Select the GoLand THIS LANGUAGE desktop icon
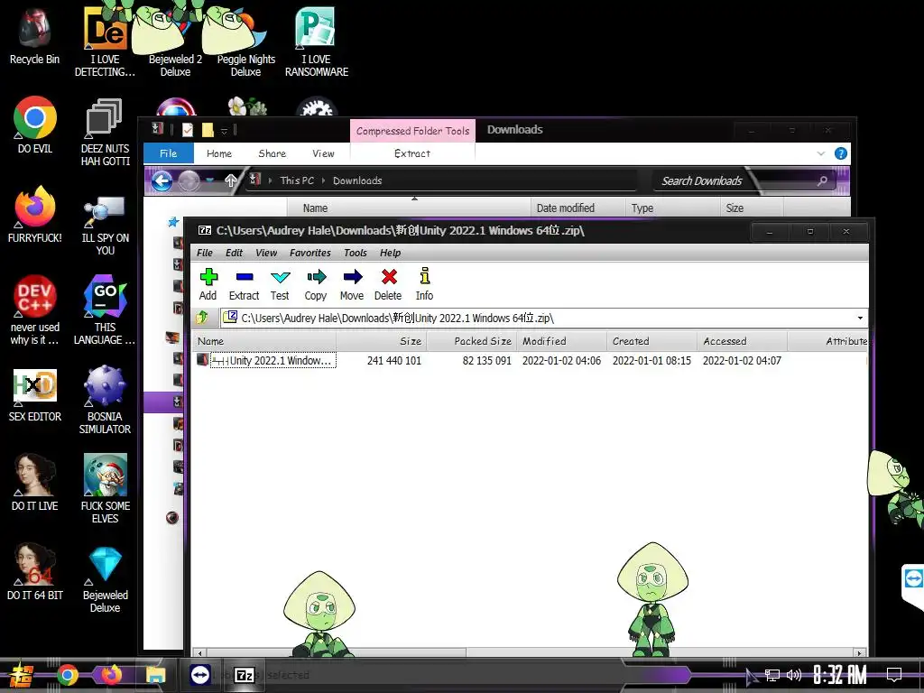 click(x=105, y=310)
